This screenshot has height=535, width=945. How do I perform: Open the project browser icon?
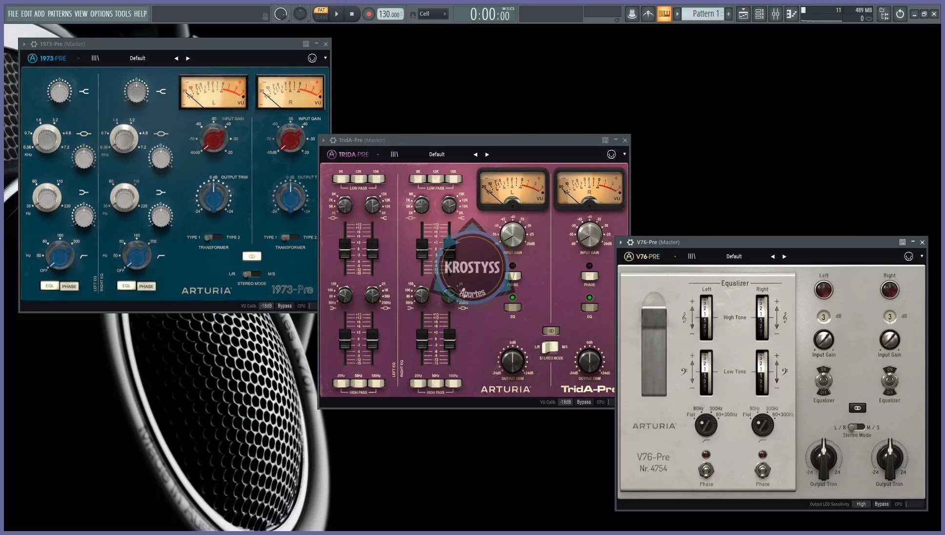click(x=884, y=14)
